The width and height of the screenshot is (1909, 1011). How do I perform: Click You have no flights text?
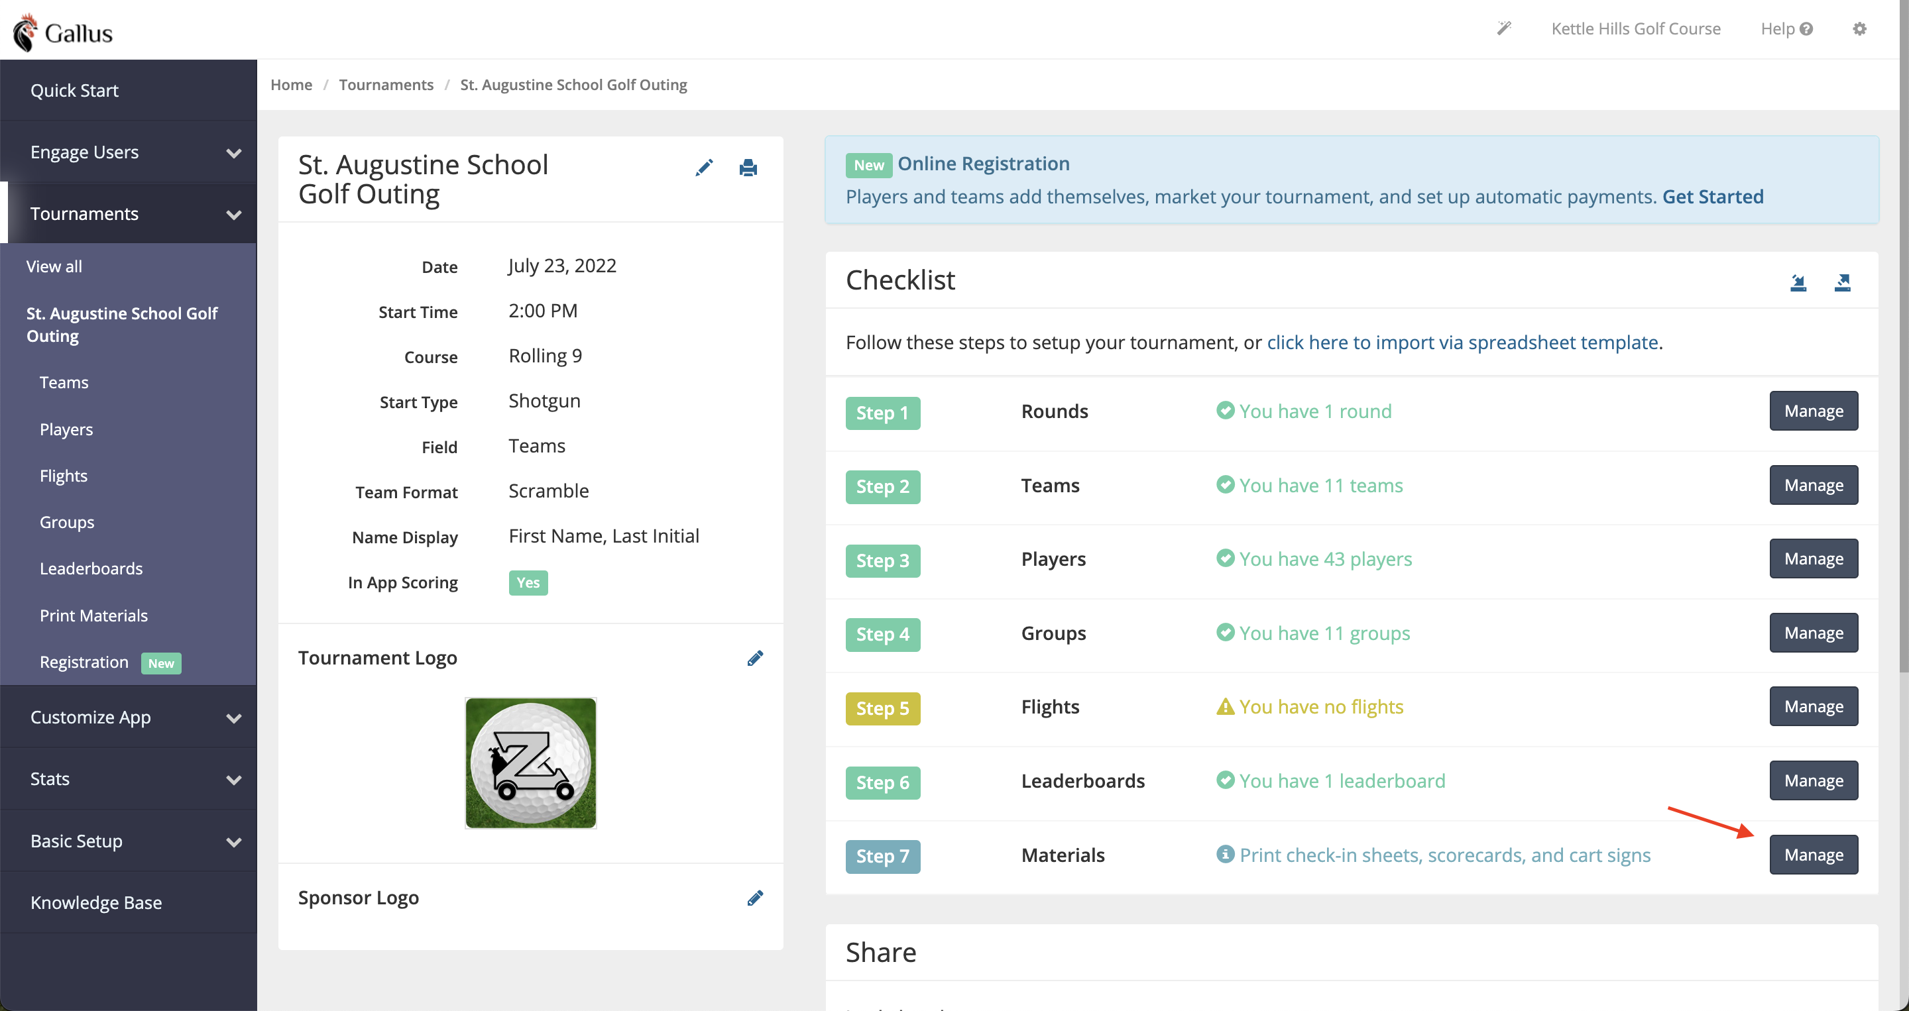pos(1321,707)
